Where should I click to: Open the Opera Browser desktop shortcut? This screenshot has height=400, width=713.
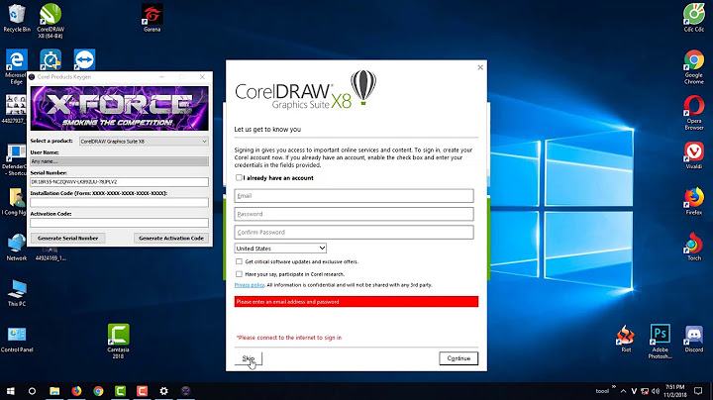pos(694,112)
